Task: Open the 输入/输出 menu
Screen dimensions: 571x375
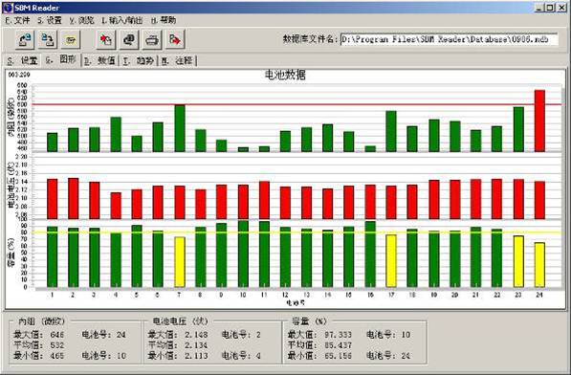Action: (x=122, y=20)
